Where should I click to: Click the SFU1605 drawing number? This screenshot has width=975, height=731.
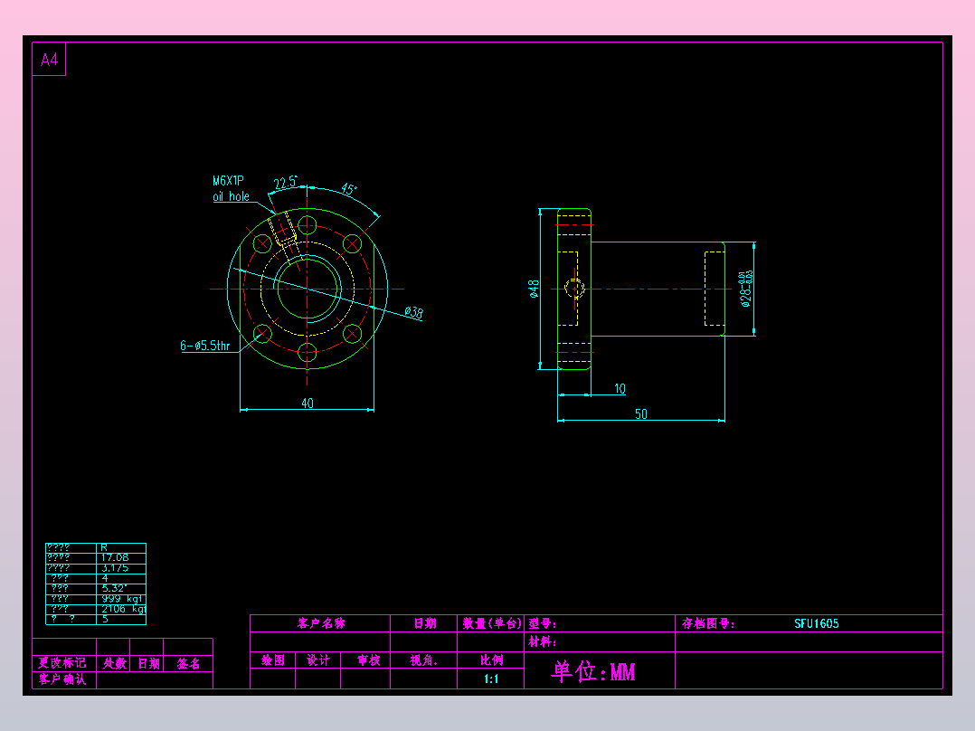[x=817, y=623]
